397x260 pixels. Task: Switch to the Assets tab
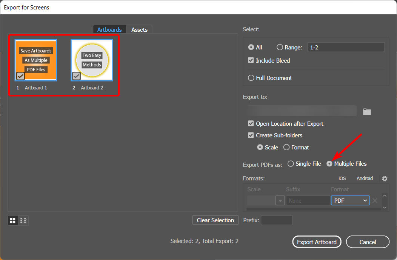(139, 29)
